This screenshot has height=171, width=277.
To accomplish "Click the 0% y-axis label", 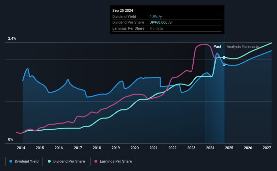I will pos(10,139).
